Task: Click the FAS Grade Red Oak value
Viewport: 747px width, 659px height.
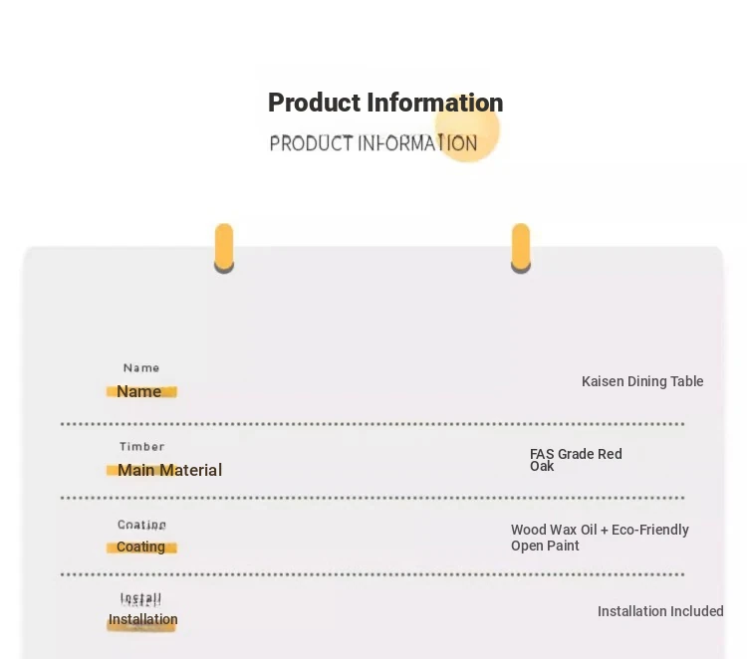Action: (x=576, y=460)
